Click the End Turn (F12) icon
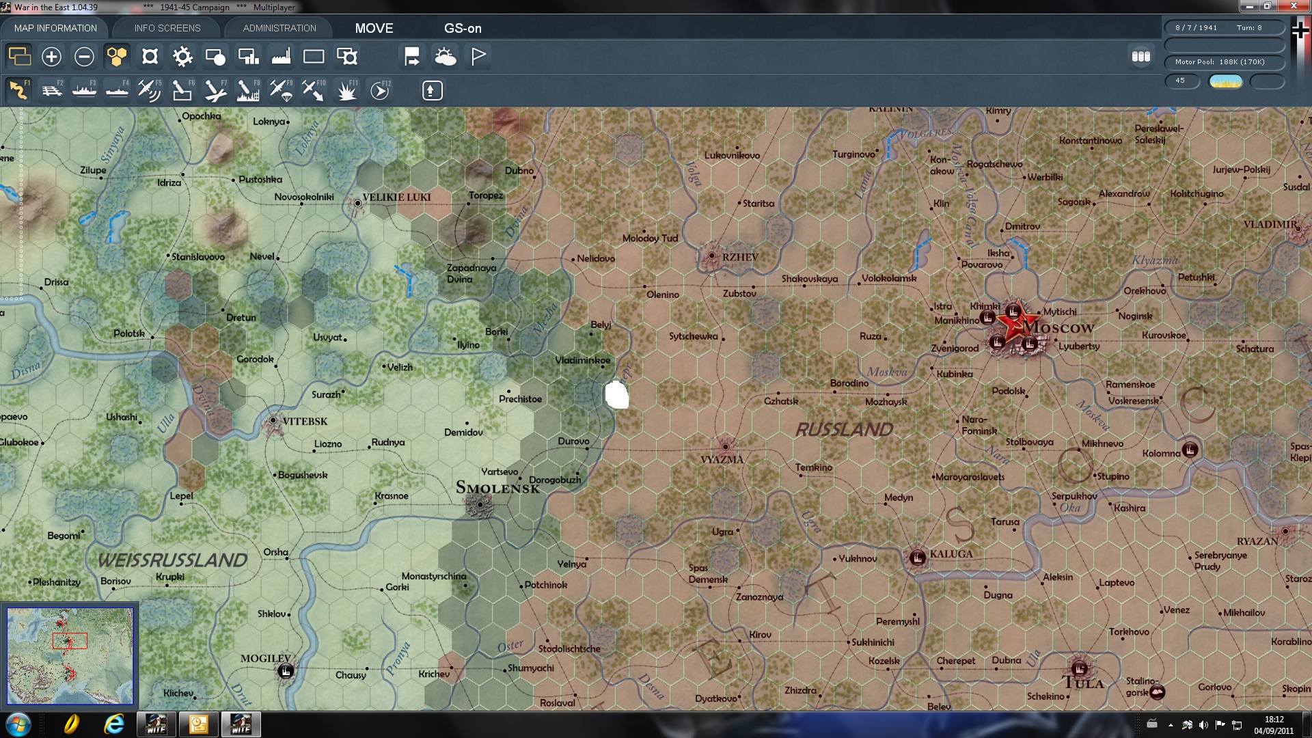The width and height of the screenshot is (1312, 738). coord(380,90)
